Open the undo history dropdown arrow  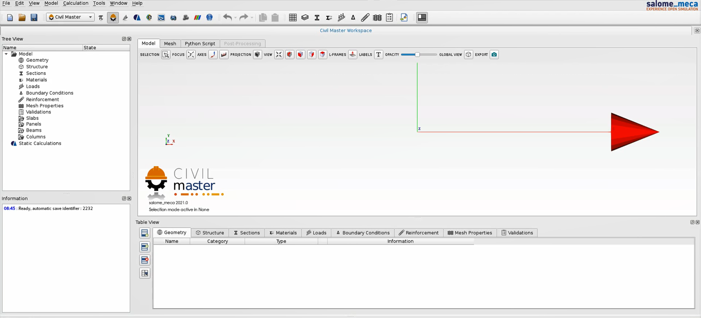[236, 17]
